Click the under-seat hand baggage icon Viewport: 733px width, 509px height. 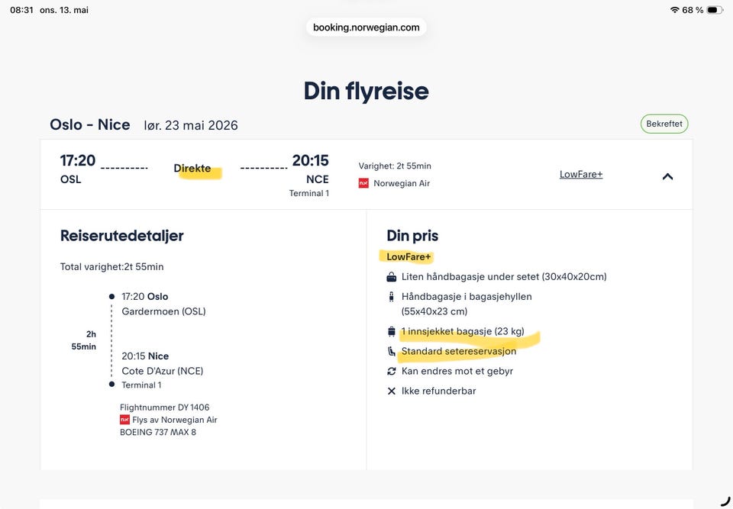(391, 277)
